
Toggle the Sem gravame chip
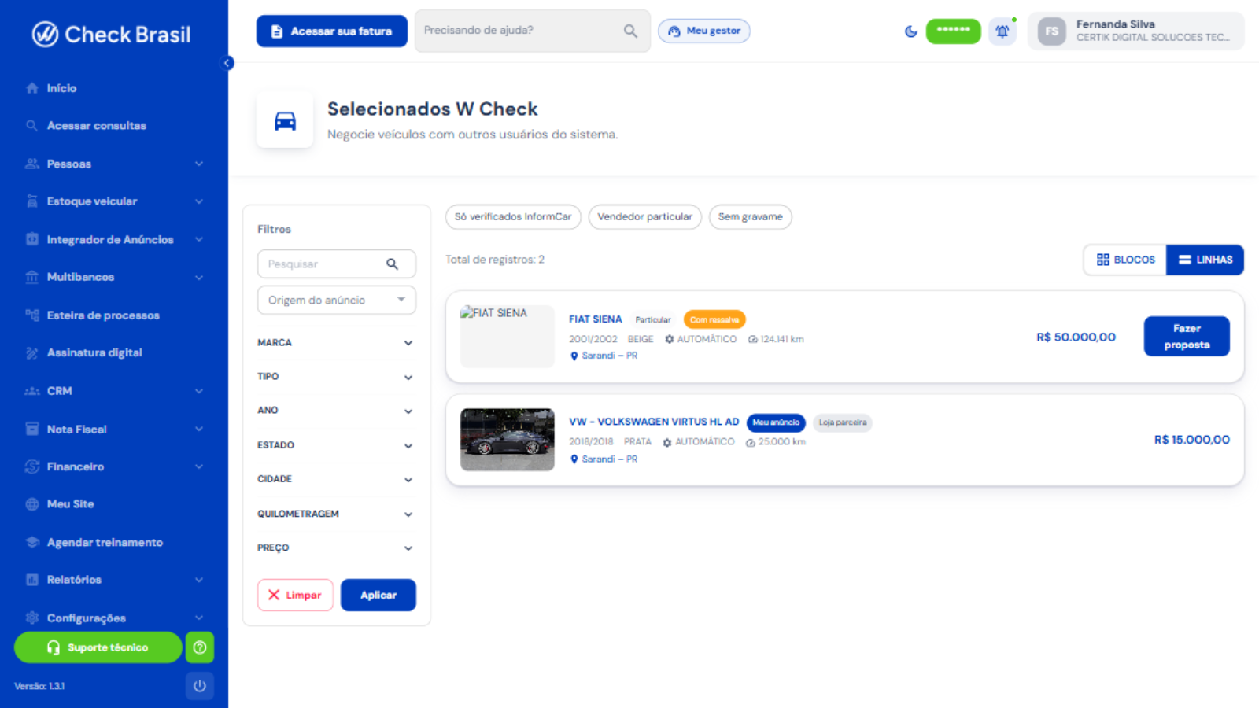pos(750,217)
